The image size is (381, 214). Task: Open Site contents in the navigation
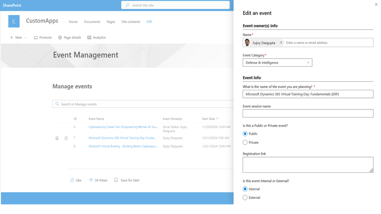coord(131,22)
